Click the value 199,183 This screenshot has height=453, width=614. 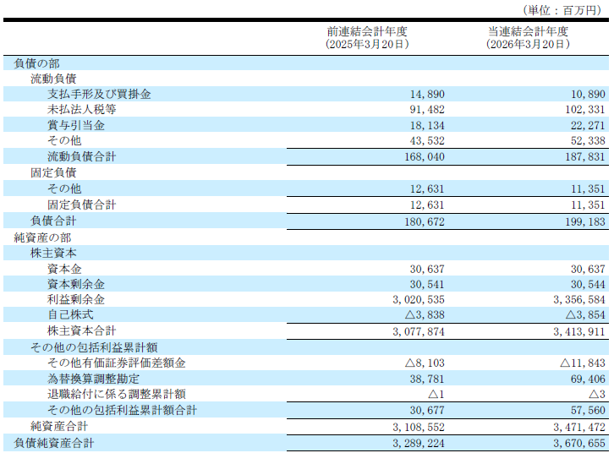(585, 221)
